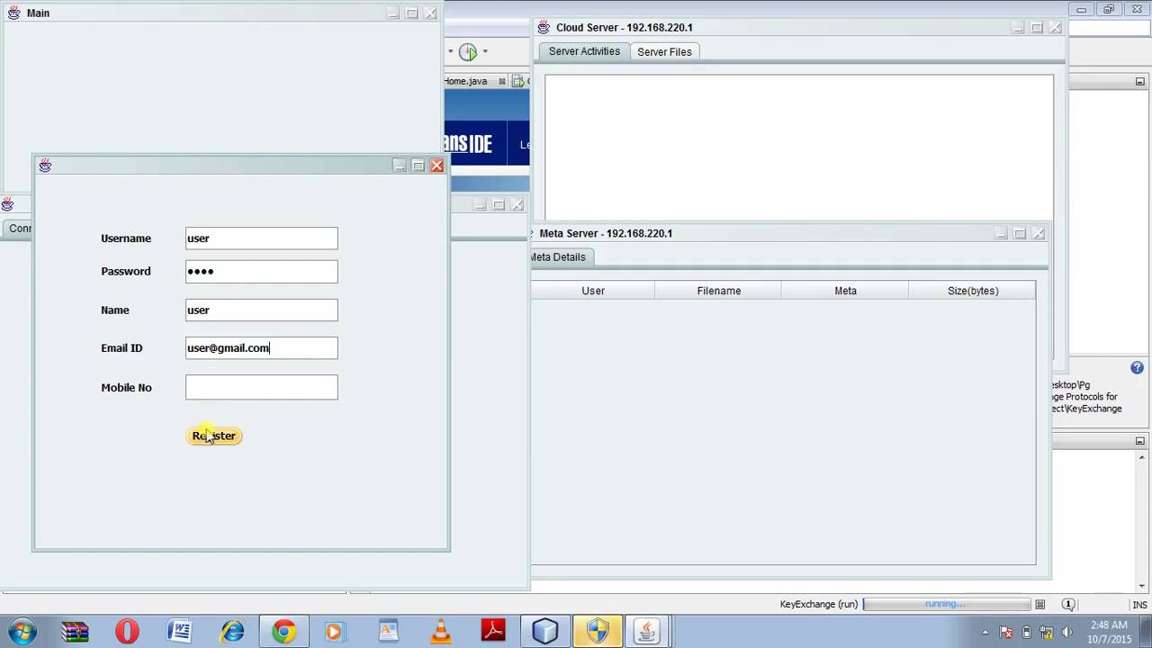Open the clock showing 2:48 AM
Image resolution: width=1152 pixels, height=648 pixels.
pyautogui.click(x=1109, y=632)
